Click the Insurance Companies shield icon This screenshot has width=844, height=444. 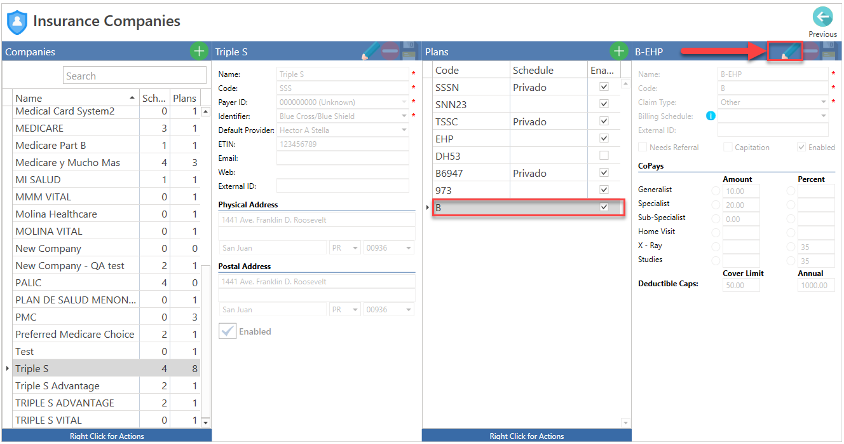[17, 22]
